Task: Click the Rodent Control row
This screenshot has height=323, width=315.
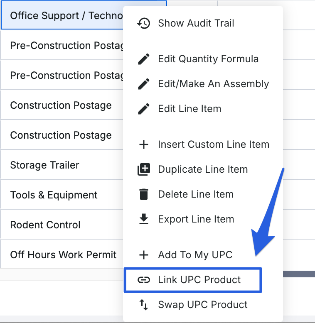Action: (46, 225)
